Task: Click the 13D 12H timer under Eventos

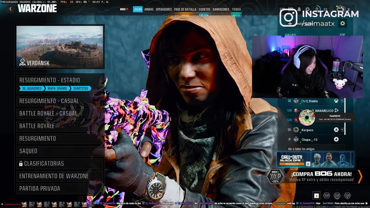Action: [204, 15]
